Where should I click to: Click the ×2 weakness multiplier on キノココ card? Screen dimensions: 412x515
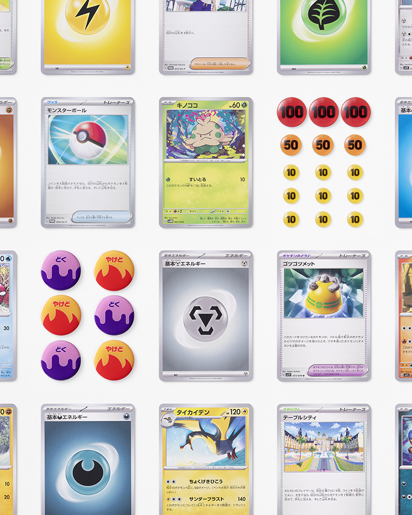(180, 211)
